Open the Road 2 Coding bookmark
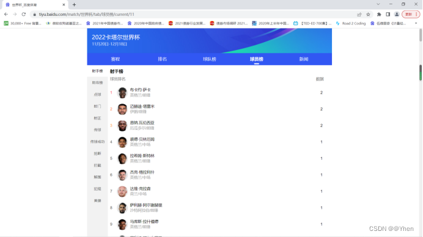The height and width of the screenshot is (237, 423). (x=351, y=23)
